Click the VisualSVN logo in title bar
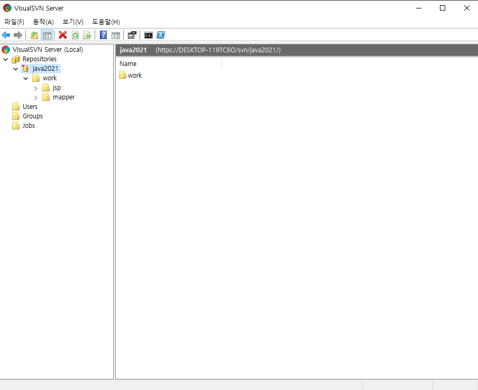 click(x=7, y=8)
